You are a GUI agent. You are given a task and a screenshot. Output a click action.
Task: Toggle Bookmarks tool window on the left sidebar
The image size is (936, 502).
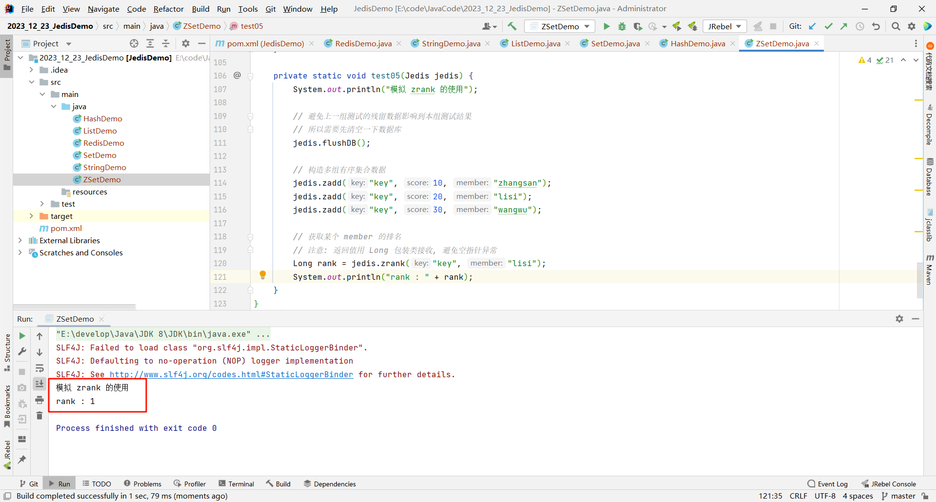7,406
